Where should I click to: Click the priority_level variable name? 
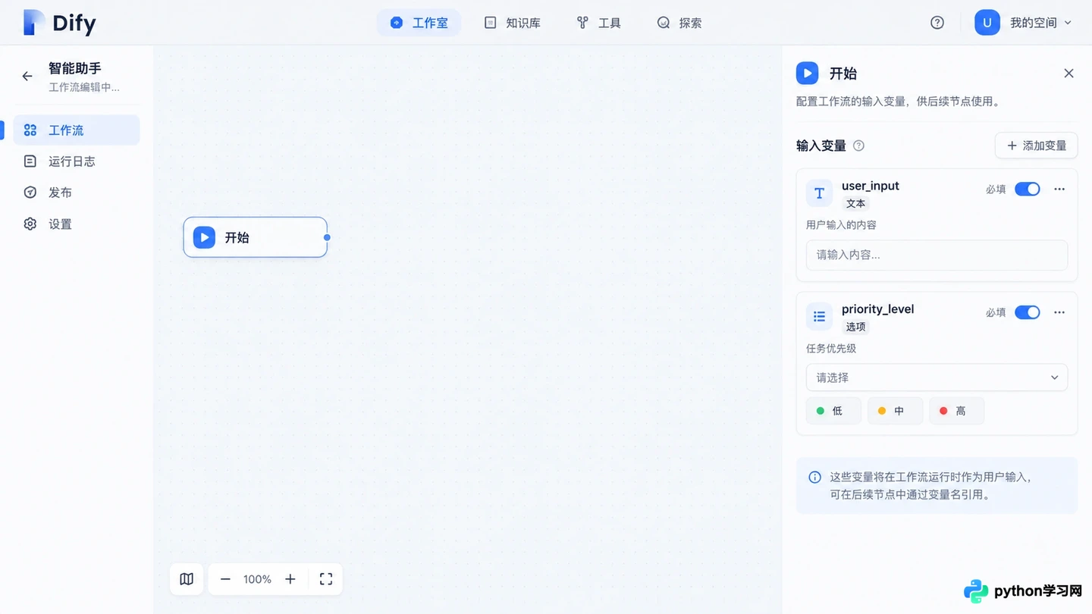[x=877, y=309]
